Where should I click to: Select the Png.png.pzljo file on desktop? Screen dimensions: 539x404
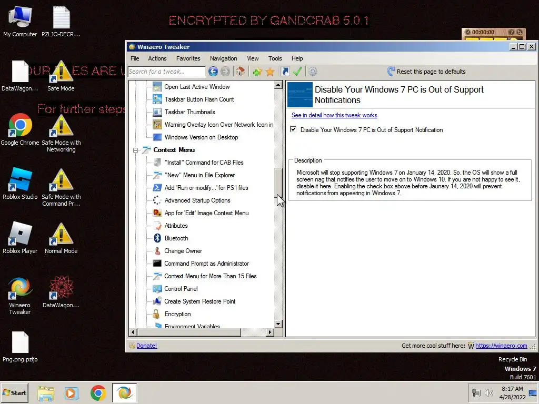(x=20, y=346)
